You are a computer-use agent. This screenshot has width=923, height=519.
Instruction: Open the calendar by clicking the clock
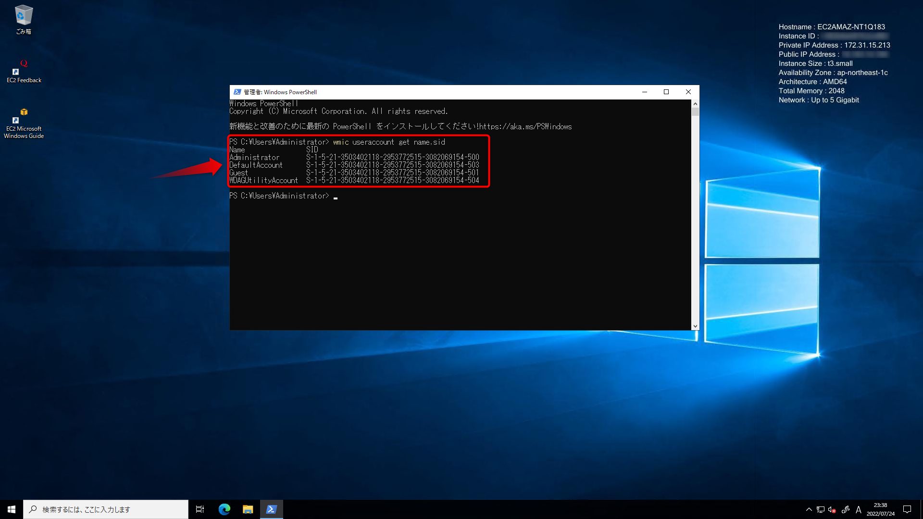[x=880, y=509]
